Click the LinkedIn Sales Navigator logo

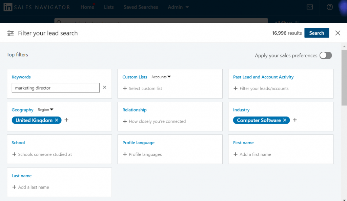coord(37,7)
